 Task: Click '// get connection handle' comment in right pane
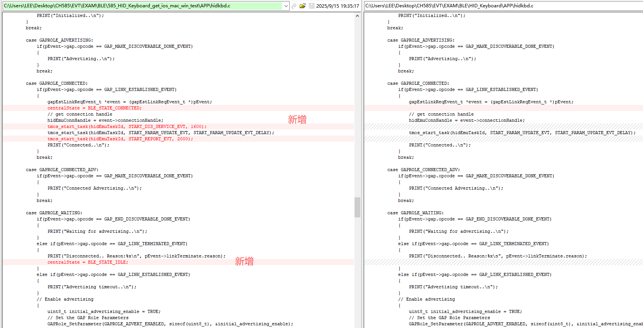tap(441, 114)
